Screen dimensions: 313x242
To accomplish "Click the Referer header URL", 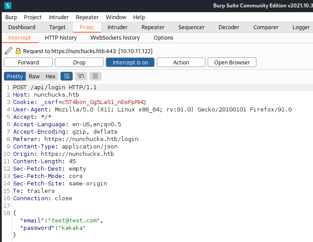I will pos(91,139).
